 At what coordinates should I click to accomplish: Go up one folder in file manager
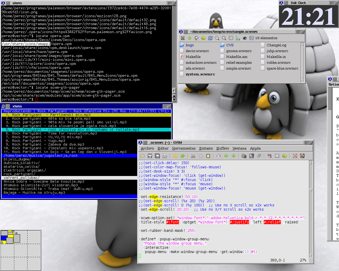[190, 38]
